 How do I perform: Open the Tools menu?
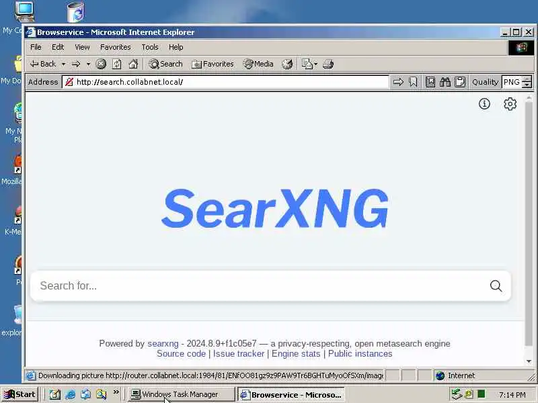[x=150, y=47]
